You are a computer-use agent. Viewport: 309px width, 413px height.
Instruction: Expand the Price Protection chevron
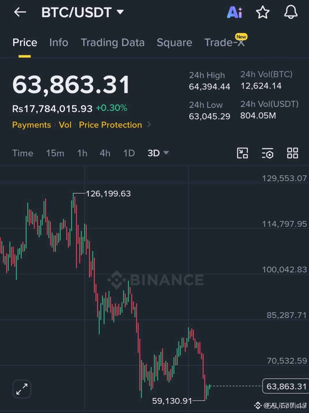pyautogui.click(x=149, y=124)
